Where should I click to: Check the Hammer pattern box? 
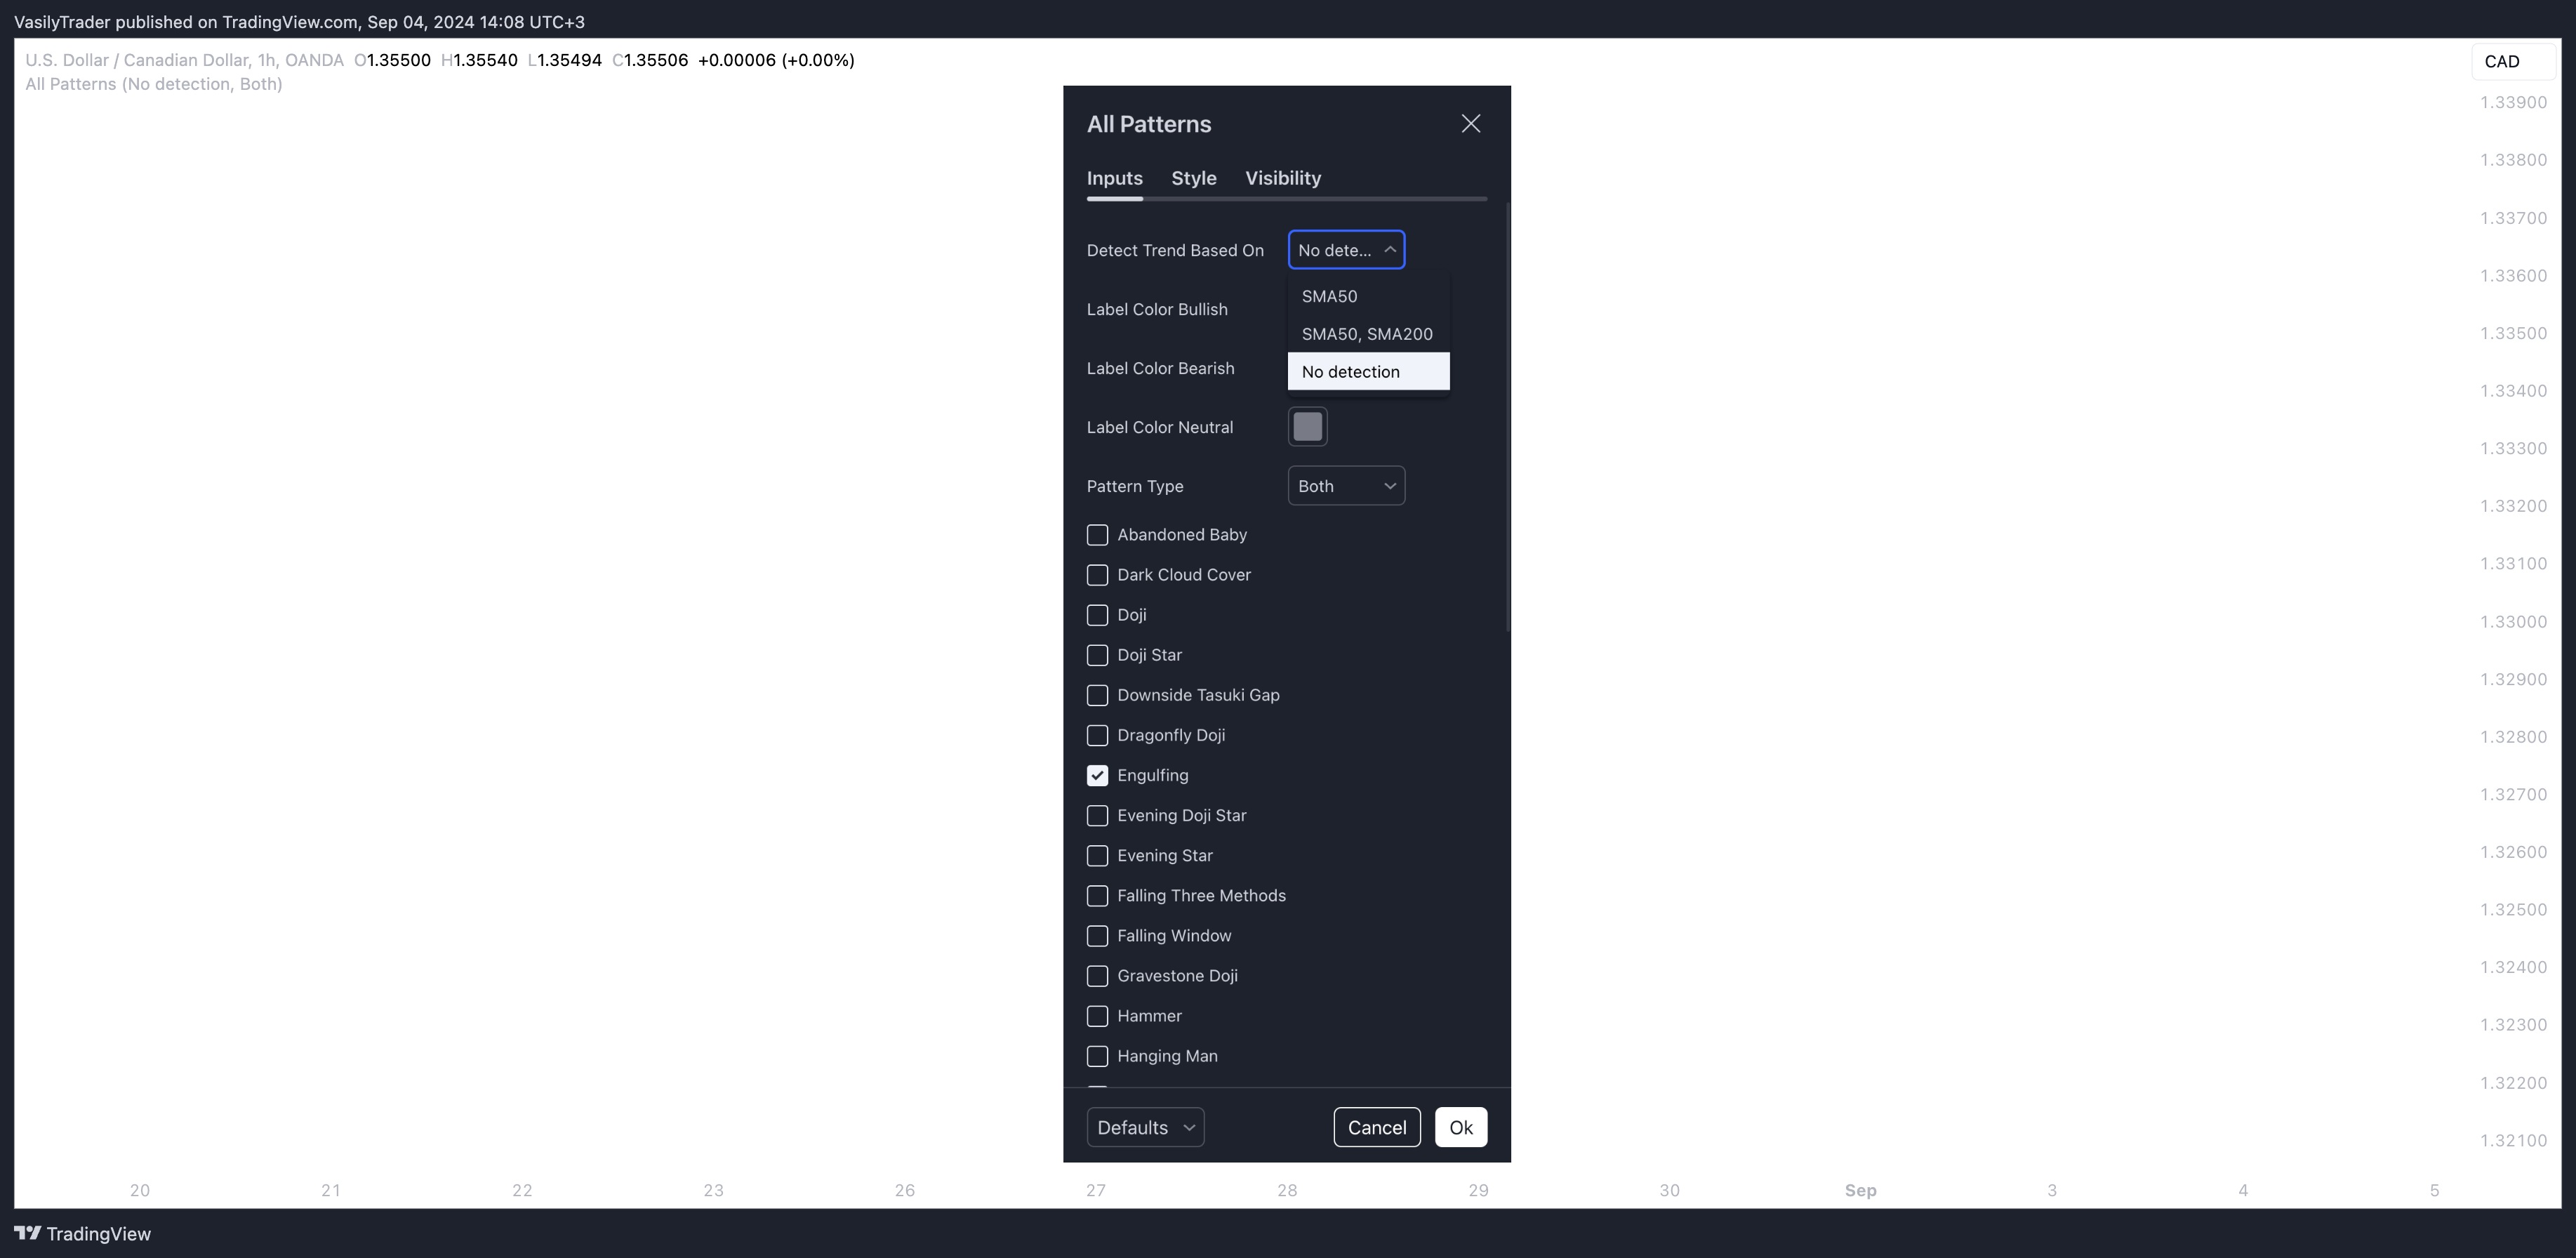(1097, 1016)
